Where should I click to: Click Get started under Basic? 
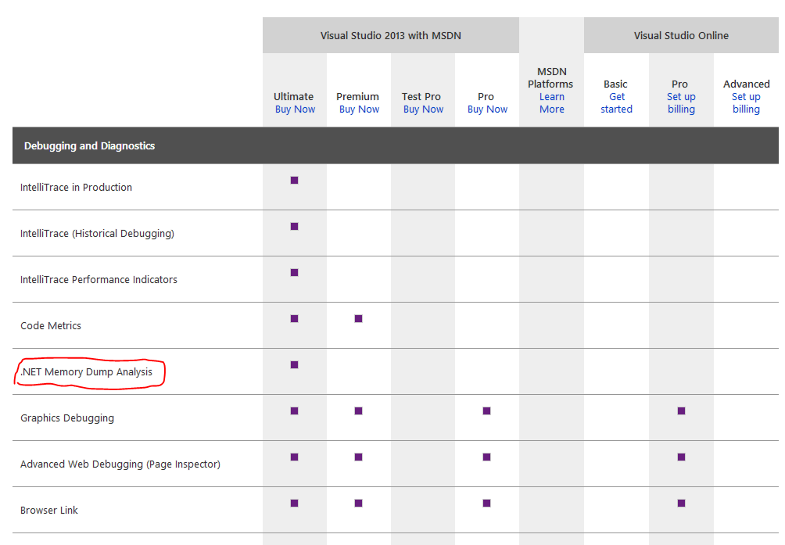coord(616,102)
